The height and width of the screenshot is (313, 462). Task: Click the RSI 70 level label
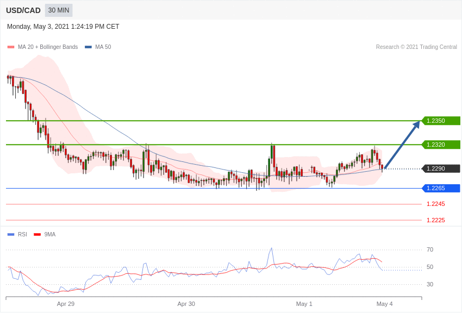(430, 249)
